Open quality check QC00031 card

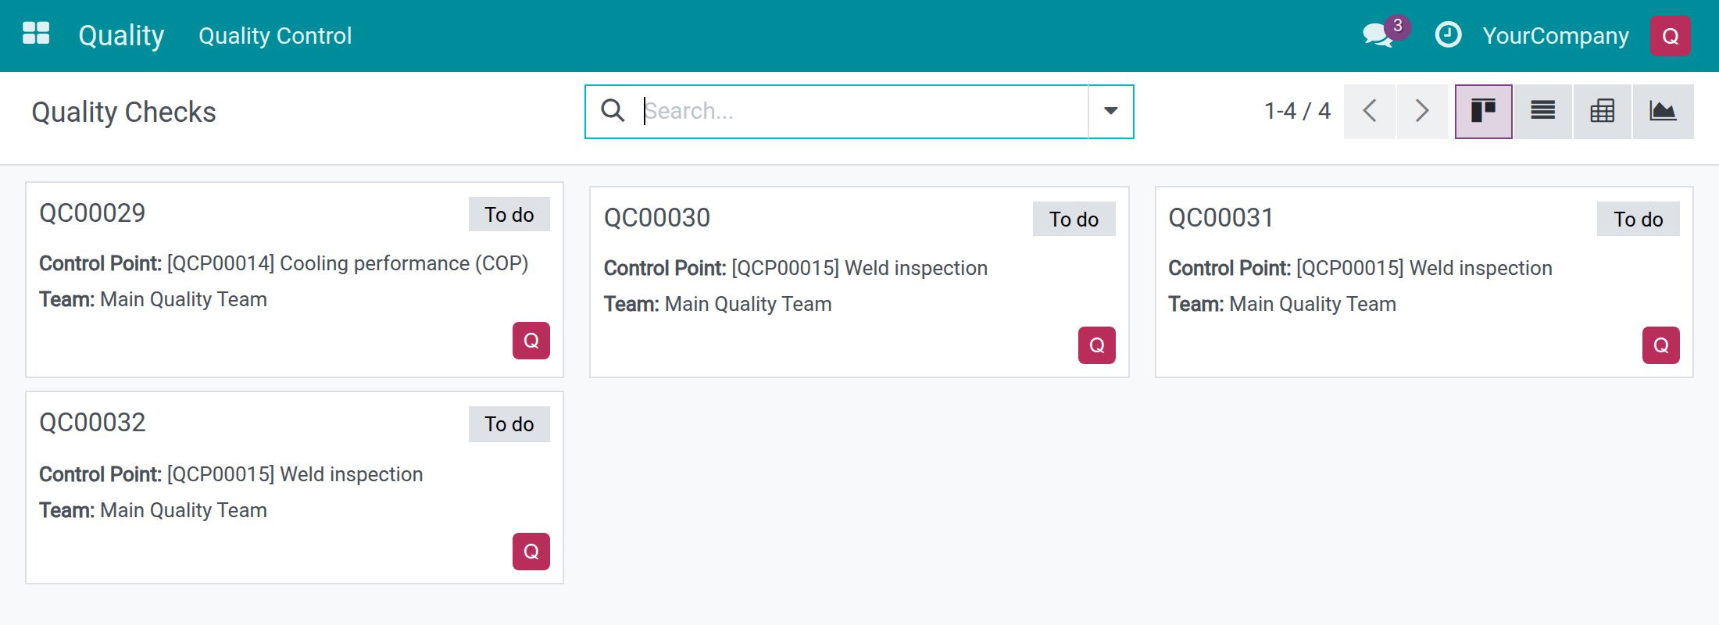click(x=1424, y=282)
